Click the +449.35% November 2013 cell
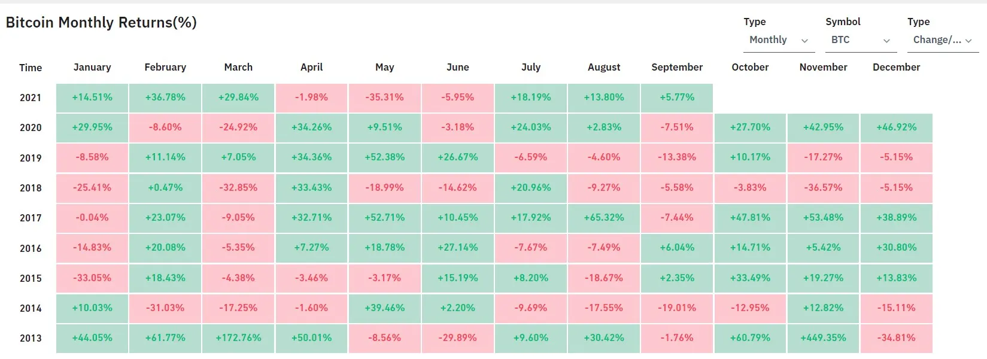This screenshot has width=987, height=359. [x=823, y=338]
